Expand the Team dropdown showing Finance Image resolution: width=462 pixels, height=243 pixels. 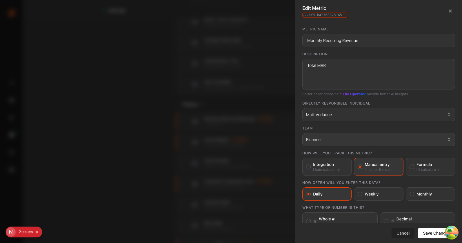[378, 140]
